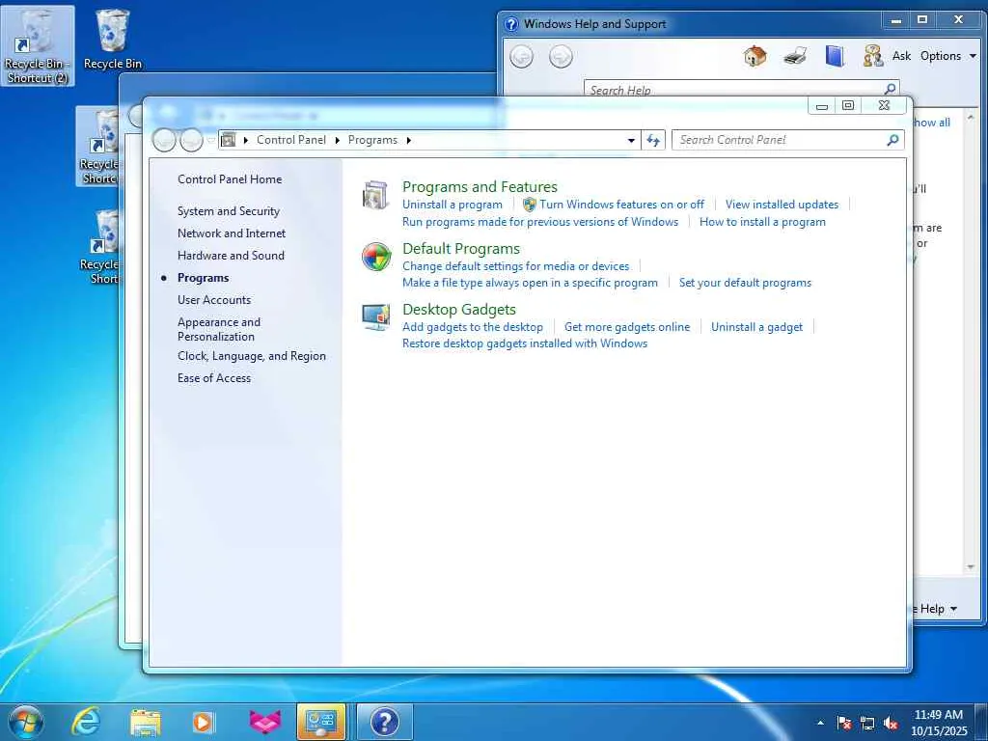Select Recycle Bin - Shortcut (2) desktop icon
The height and width of the screenshot is (741, 988).
38,46
